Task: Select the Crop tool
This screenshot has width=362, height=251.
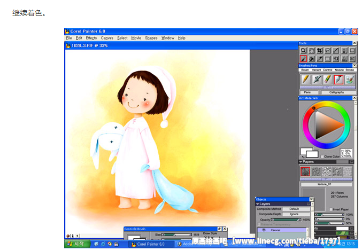Action: point(320,51)
